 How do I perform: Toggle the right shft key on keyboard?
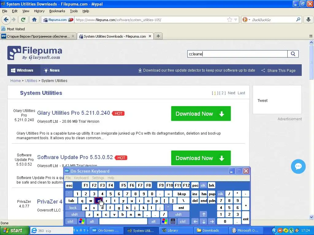click(178, 214)
